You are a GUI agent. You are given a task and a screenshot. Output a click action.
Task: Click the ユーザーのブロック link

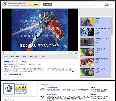[21, 92]
